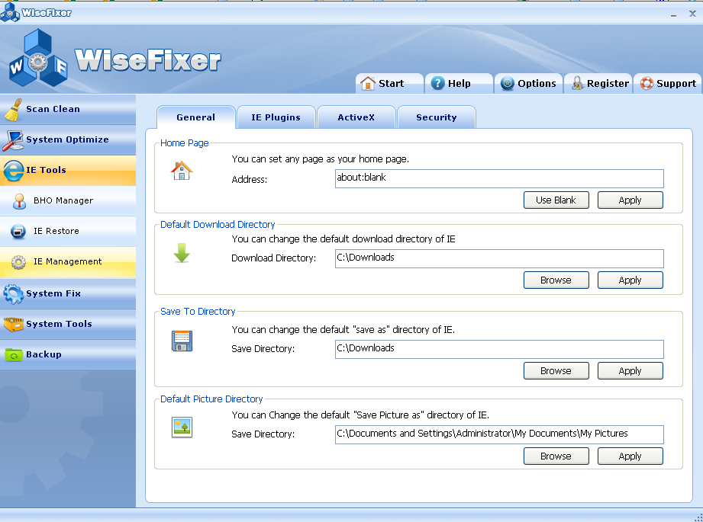Expand the IE Tools sidebar section
This screenshot has height=522, width=703.
click(x=46, y=171)
